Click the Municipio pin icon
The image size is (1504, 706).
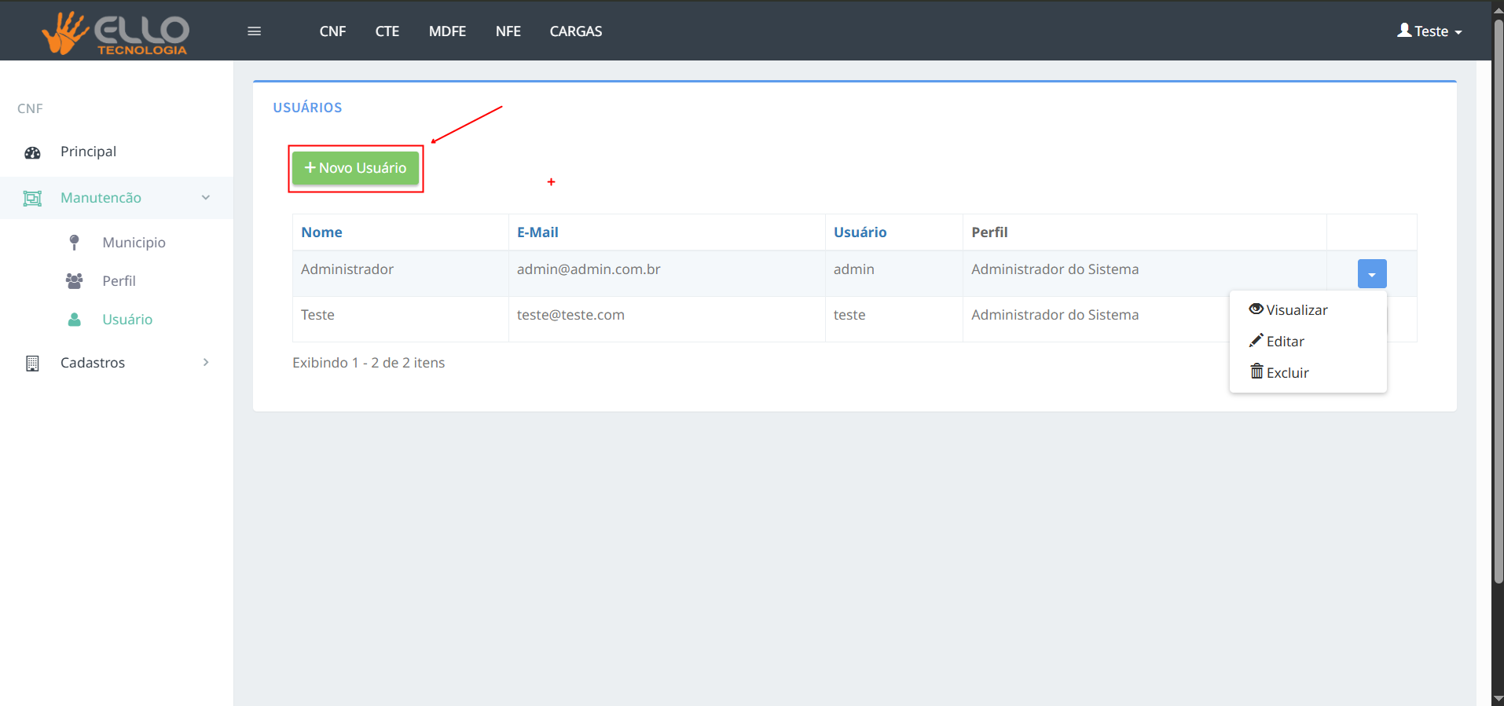[74, 243]
